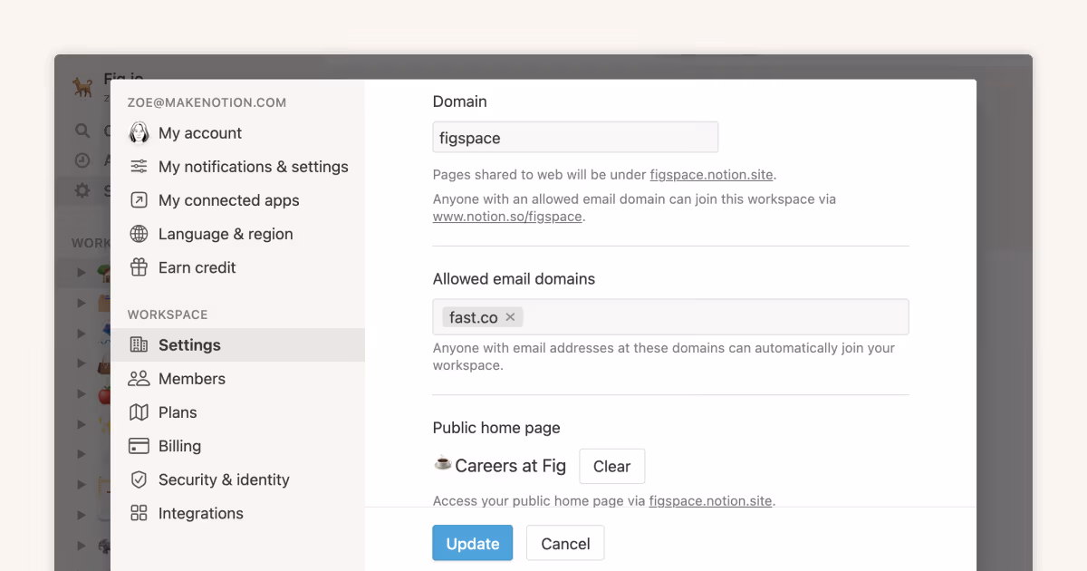Image resolution: width=1087 pixels, height=571 pixels.
Task: Click the Update button
Action: (472, 542)
